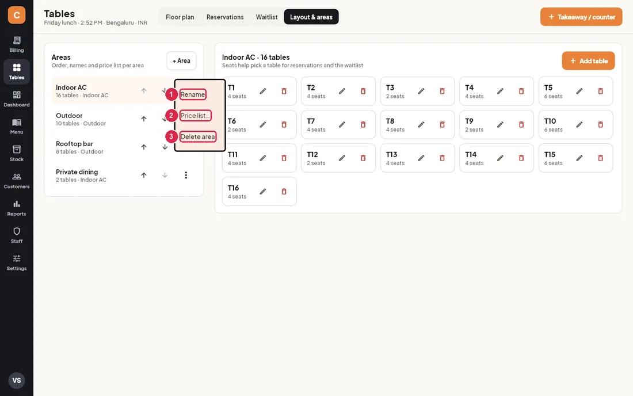Open Staff in the sidebar
The height and width of the screenshot is (396, 633).
(17, 235)
